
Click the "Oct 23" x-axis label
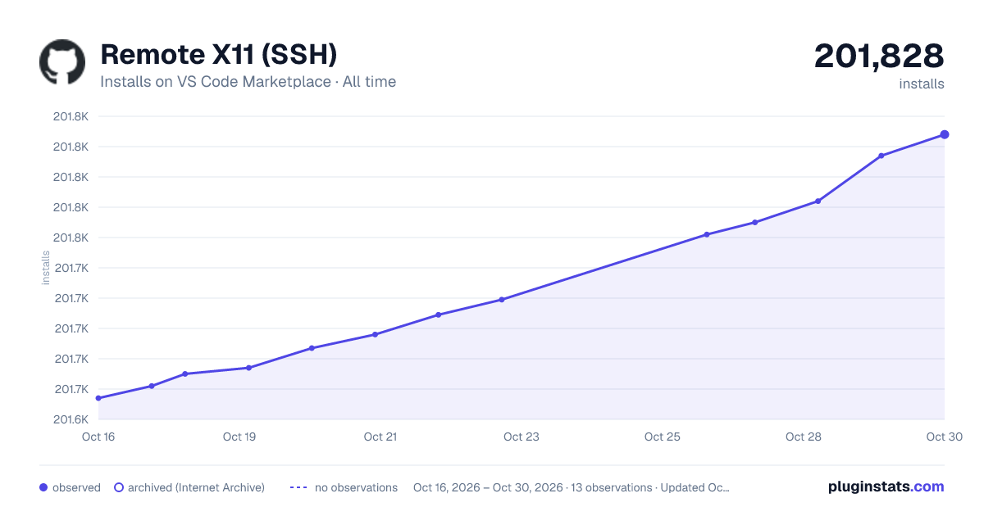[x=522, y=437]
